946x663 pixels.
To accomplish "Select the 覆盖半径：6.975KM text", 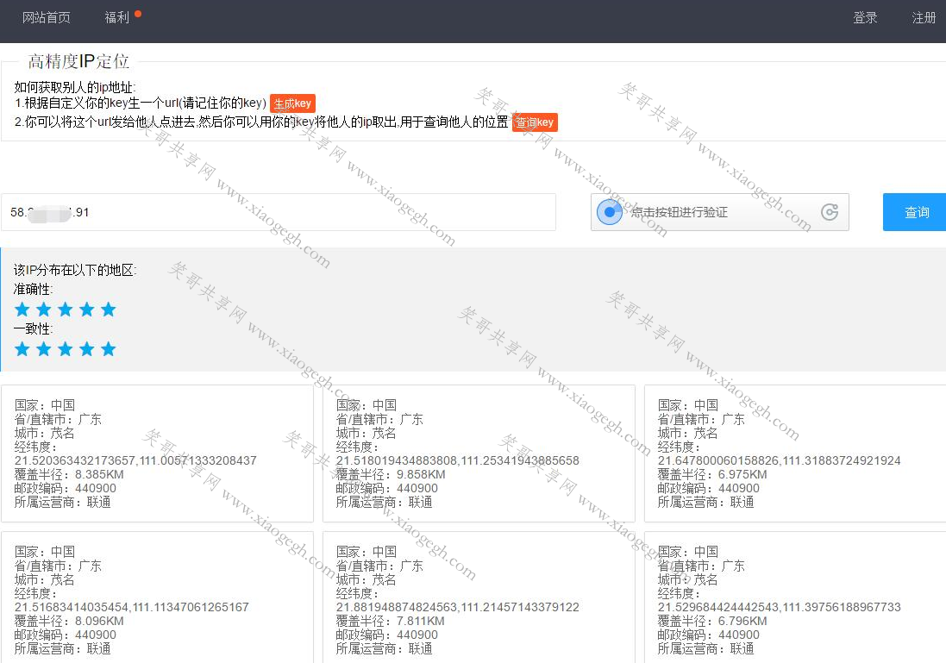I will tap(712, 474).
